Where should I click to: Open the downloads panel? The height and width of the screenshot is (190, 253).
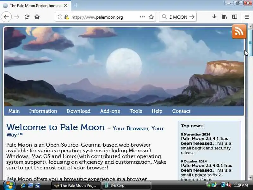point(214,17)
